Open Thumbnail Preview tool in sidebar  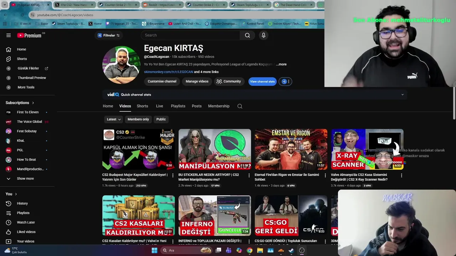(x=32, y=78)
